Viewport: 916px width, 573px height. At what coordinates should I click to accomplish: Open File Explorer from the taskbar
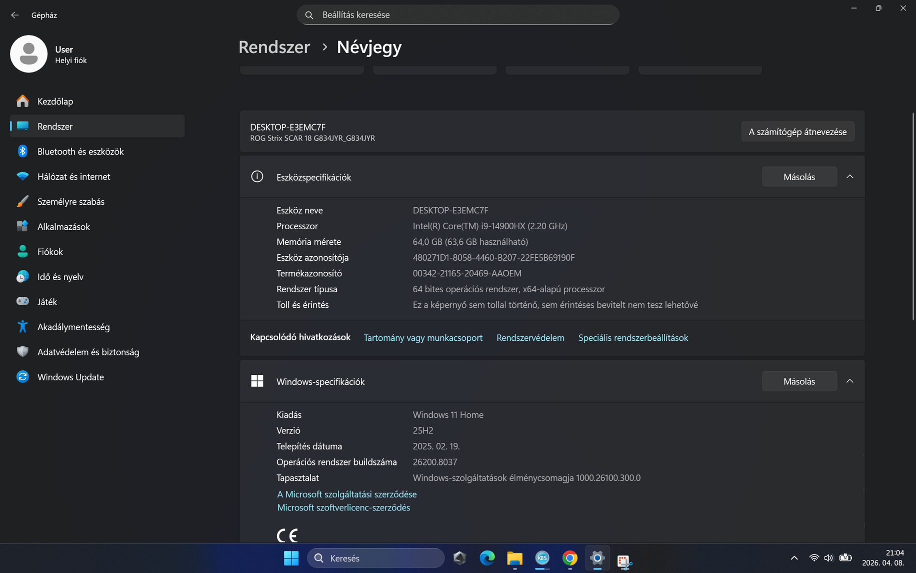pyautogui.click(x=514, y=558)
